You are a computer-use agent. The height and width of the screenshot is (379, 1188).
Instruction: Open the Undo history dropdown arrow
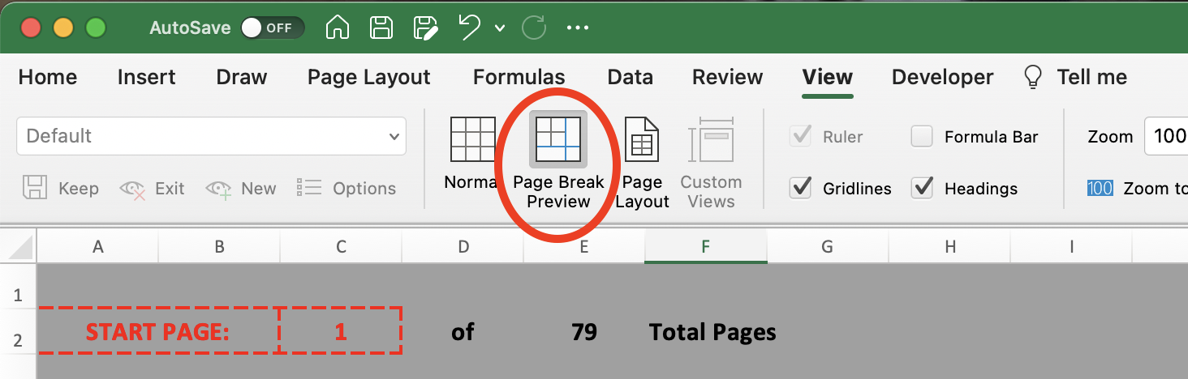point(500,28)
